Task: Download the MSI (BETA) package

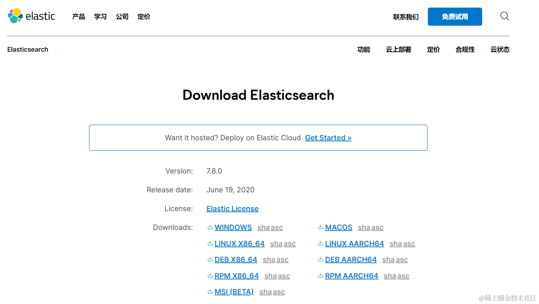Action: pyautogui.click(x=234, y=292)
